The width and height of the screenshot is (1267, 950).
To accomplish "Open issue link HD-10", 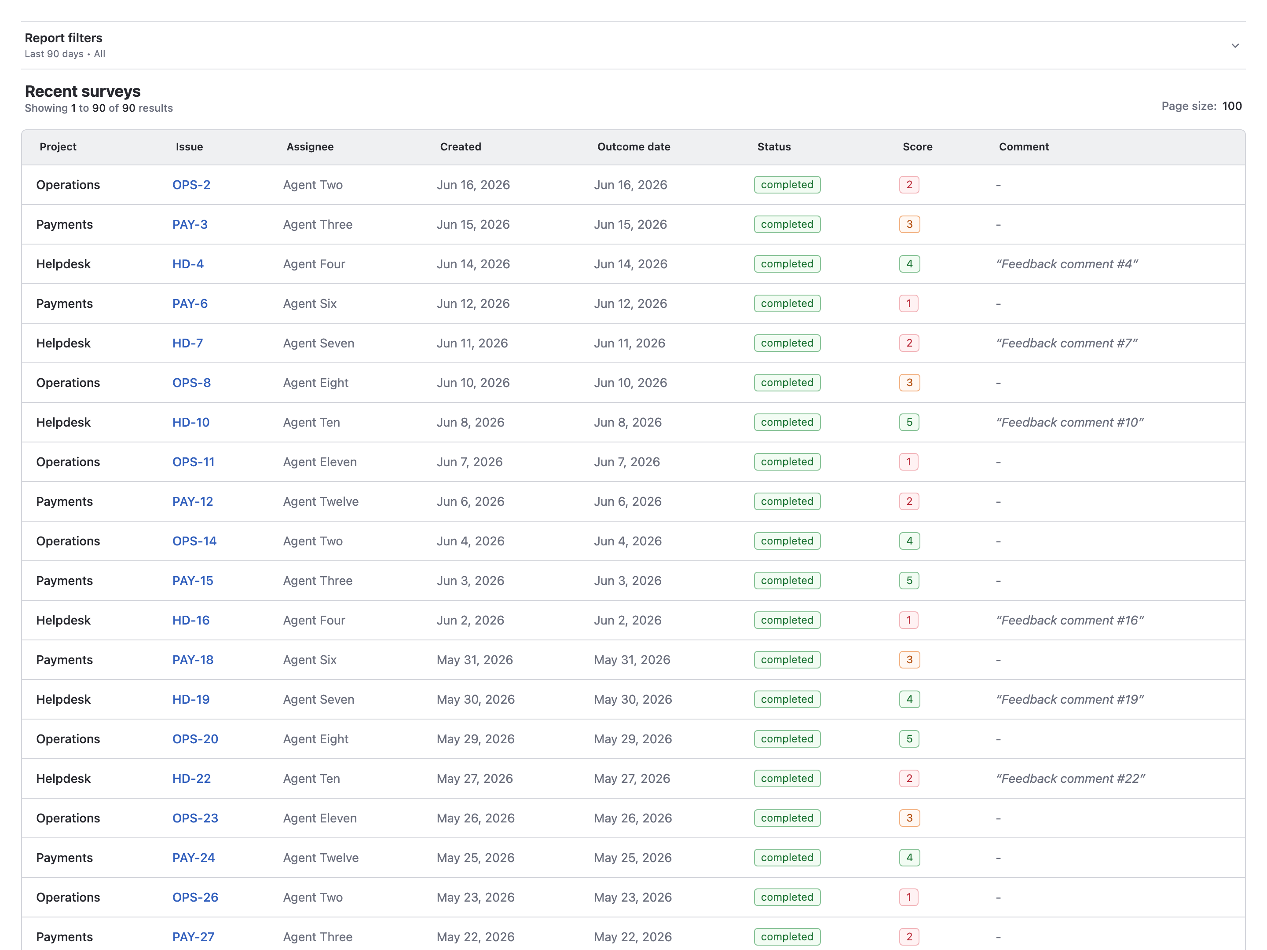I will pyautogui.click(x=191, y=422).
